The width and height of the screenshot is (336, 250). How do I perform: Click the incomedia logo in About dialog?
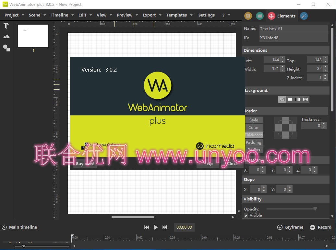click(x=215, y=146)
